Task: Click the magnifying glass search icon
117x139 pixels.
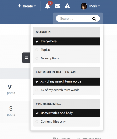Action: point(94,19)
